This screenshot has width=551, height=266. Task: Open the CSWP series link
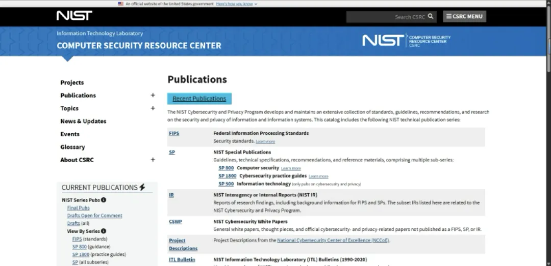176,221
